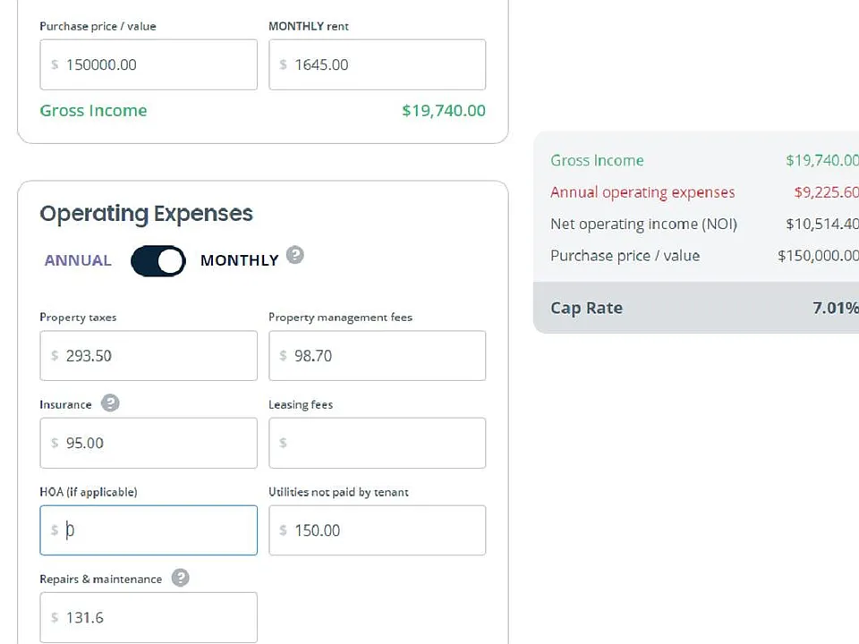Focus the HOA (if applicable) field
Screen dimensions: 859x644
coord(149,530)
